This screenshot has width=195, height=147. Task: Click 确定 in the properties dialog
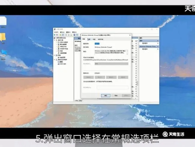pos(106,95)
